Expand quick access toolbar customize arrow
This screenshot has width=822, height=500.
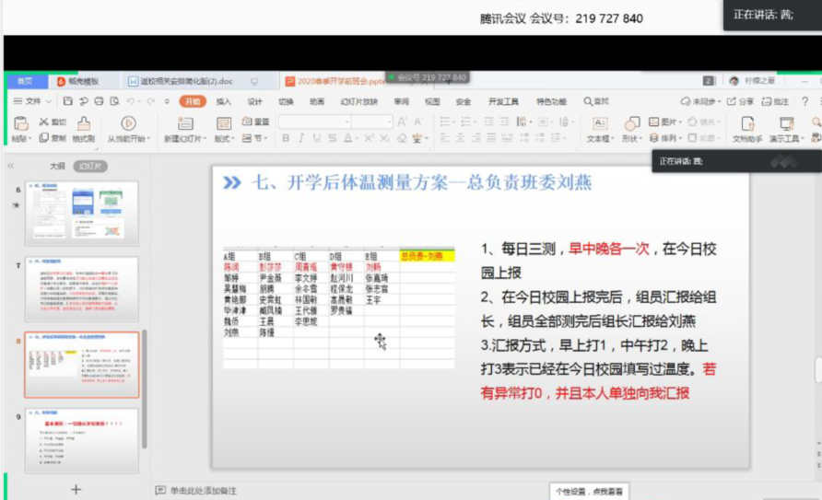tap(167, 101)
